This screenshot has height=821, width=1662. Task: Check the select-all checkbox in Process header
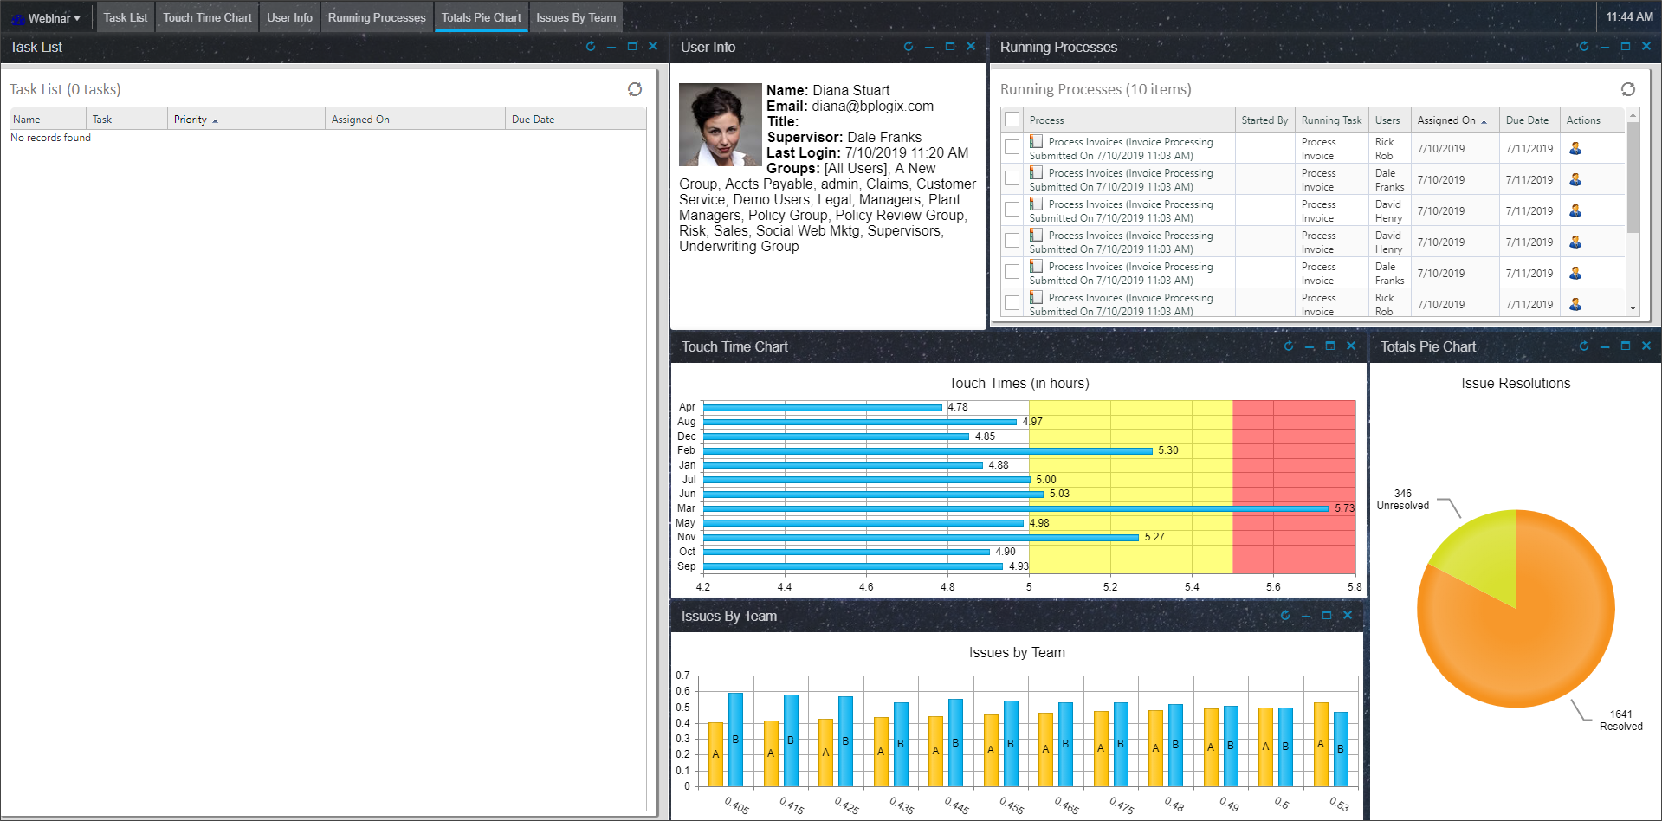pyautogui.click(x=1012, y=120)
